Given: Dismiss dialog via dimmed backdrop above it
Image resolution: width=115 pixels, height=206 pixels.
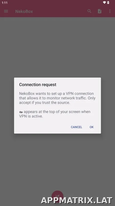Looking at the screenshot, I should click(x=57, y=47).
